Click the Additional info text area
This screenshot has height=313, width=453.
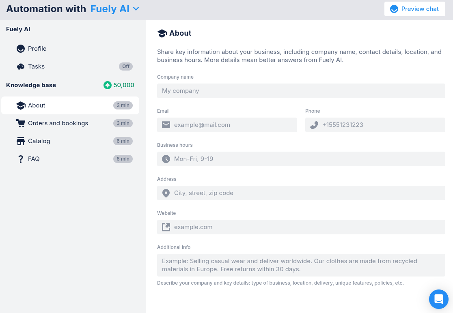tap(301, 265)
